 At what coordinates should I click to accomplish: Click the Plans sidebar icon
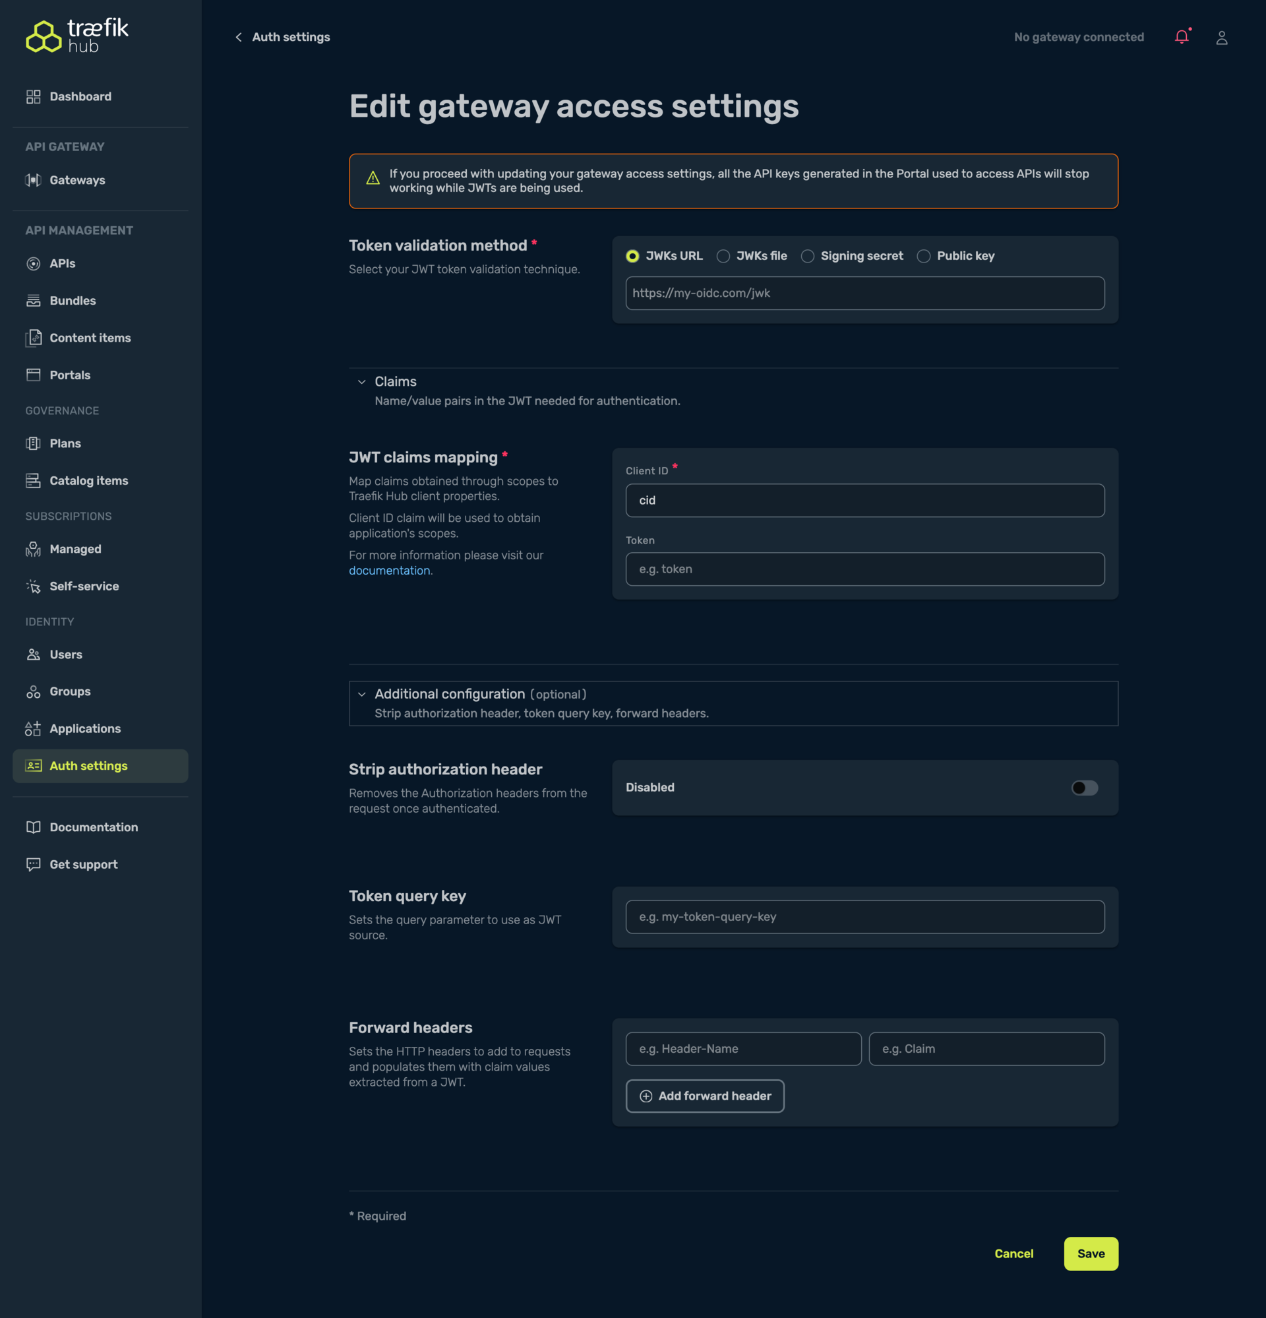click(33, 444)
